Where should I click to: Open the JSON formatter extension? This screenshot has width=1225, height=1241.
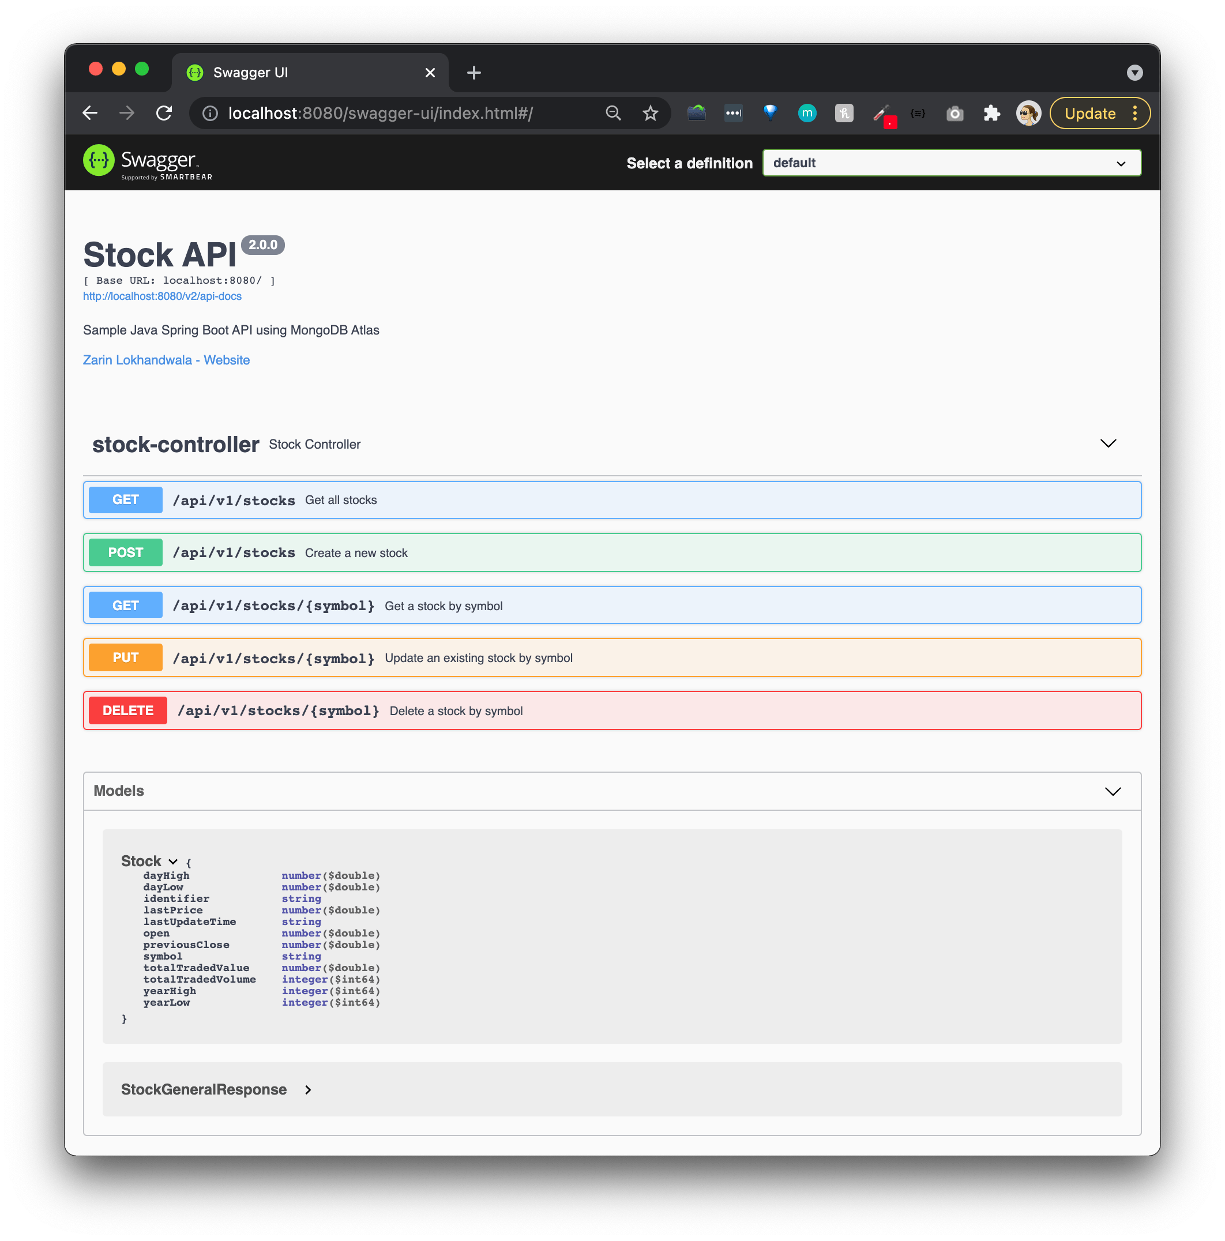[x=916, y=113]
